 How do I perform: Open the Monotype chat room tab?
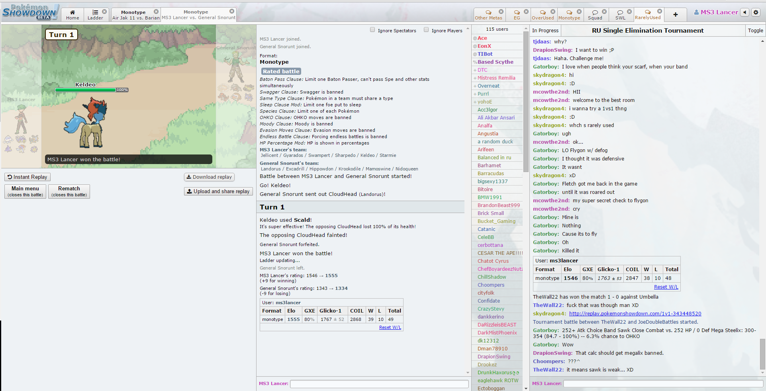[x=569, y=15]
